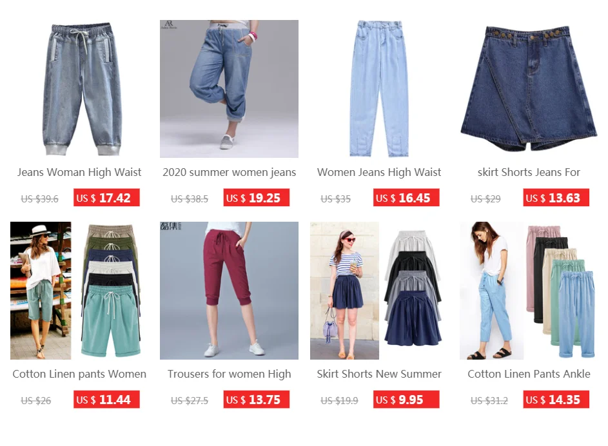
Task: Open the denim skirt Shorts Jeans image
Action: (x=529, y=89)
